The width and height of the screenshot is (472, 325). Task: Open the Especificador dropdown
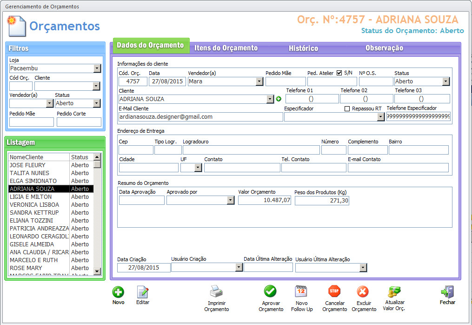(381, 117)
